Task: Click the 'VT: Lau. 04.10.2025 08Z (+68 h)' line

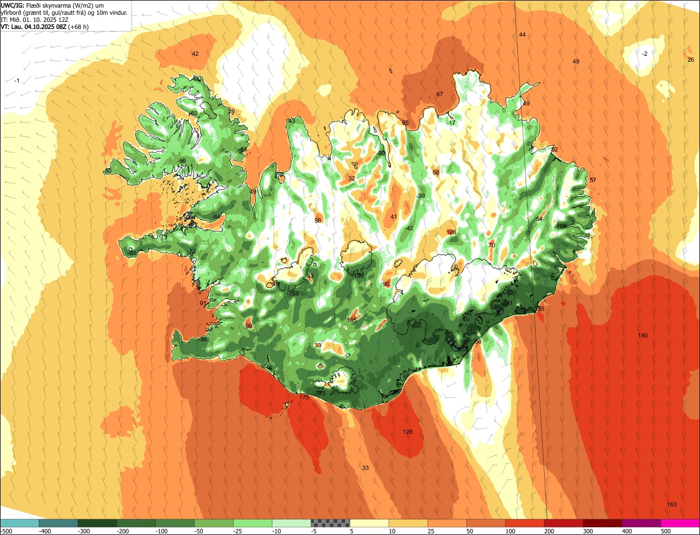Action: pyautogui.click(x=45, y=26)
